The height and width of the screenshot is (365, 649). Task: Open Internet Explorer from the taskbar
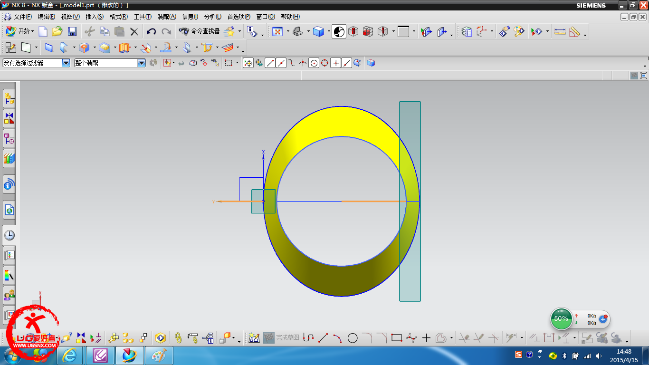click(x=70, y=355)
